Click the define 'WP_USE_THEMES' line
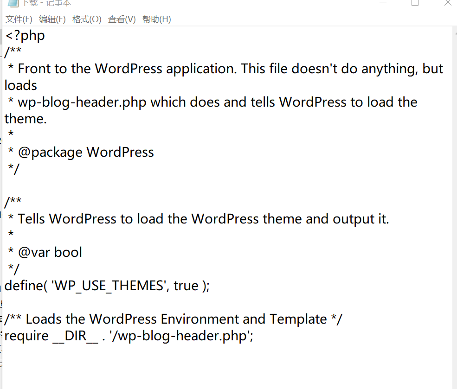The width and height of the screenshot is (457, 389). (107, 286)
